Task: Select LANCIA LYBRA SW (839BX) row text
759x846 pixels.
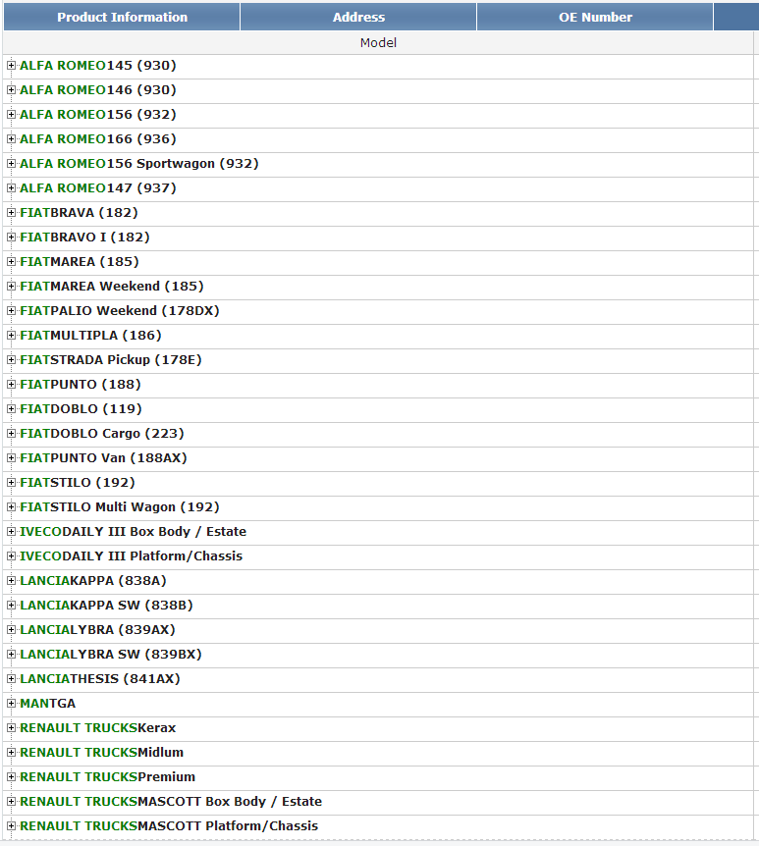Action: [111, 655]
